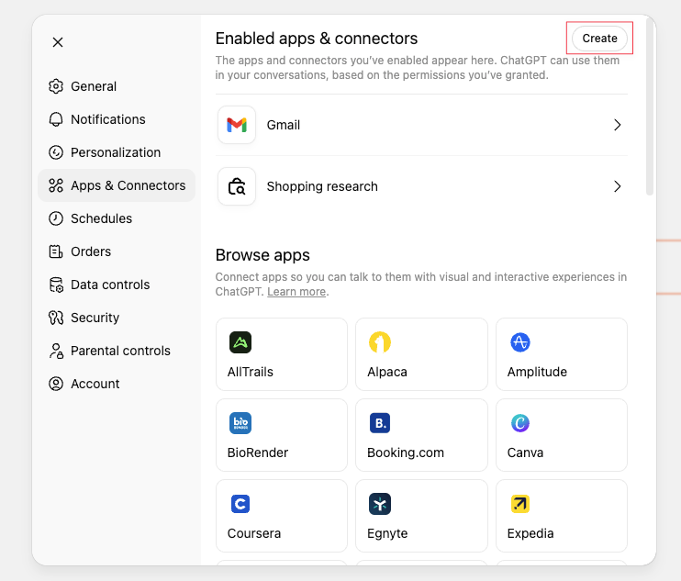Click the Booking.com app icon
This screenshot has height=581, width=681.
pos(380,423)
